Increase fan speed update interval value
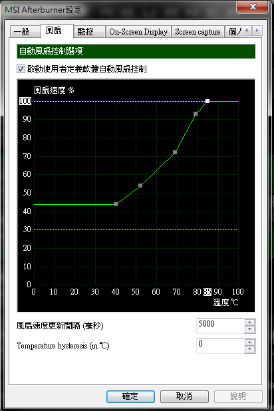The image size is (274, 411). (x=249, y=323)
